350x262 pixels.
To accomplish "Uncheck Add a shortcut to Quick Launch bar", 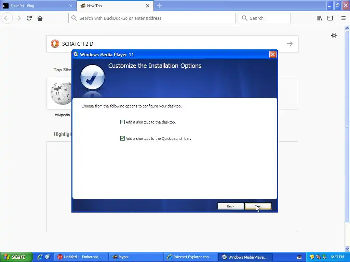I will (x=122, y=139).
